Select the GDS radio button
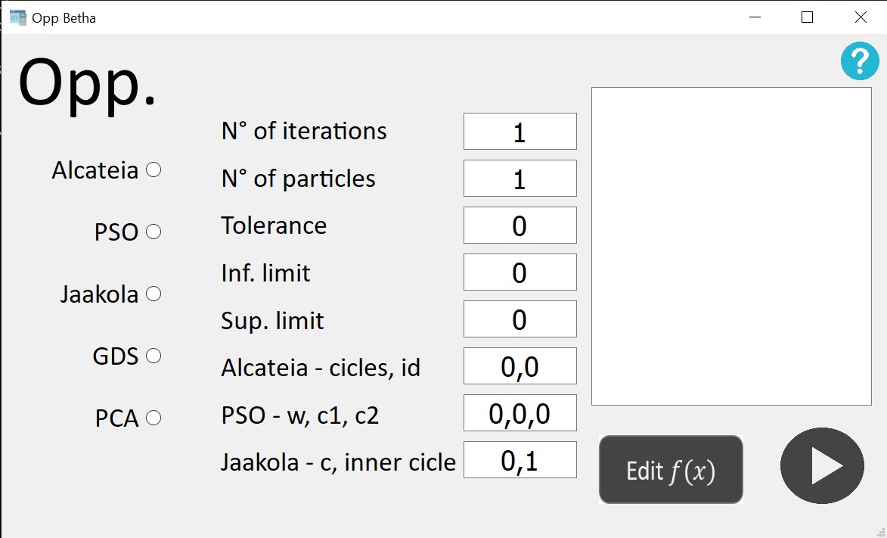887x538 pixels. point(154,356)
